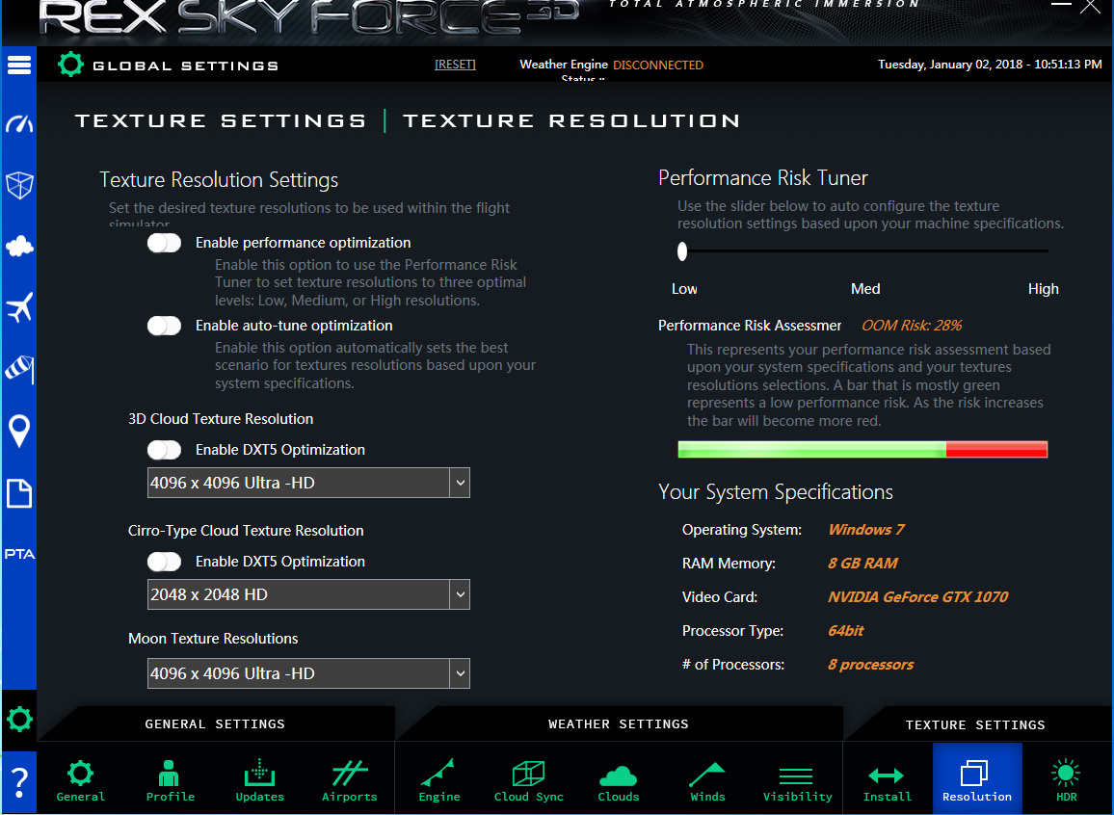Click the airplane sidebar icon
Image resolution: width=1114 pixels, height=815 pixels.
(x=19, y=307)
